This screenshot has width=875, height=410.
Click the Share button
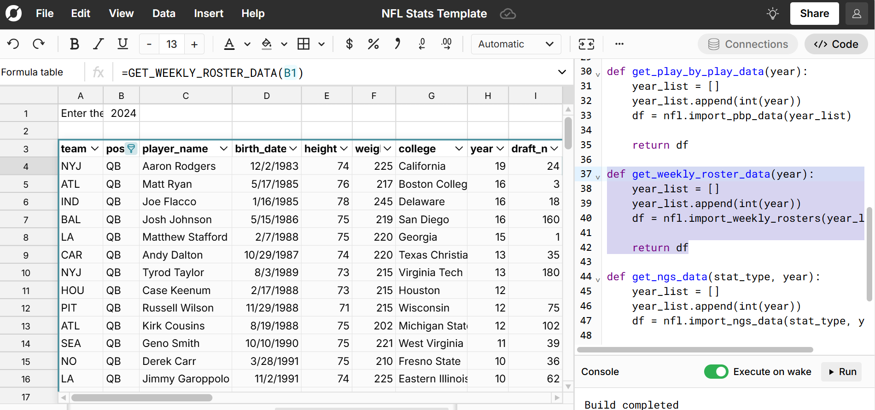tap(814, 14)
